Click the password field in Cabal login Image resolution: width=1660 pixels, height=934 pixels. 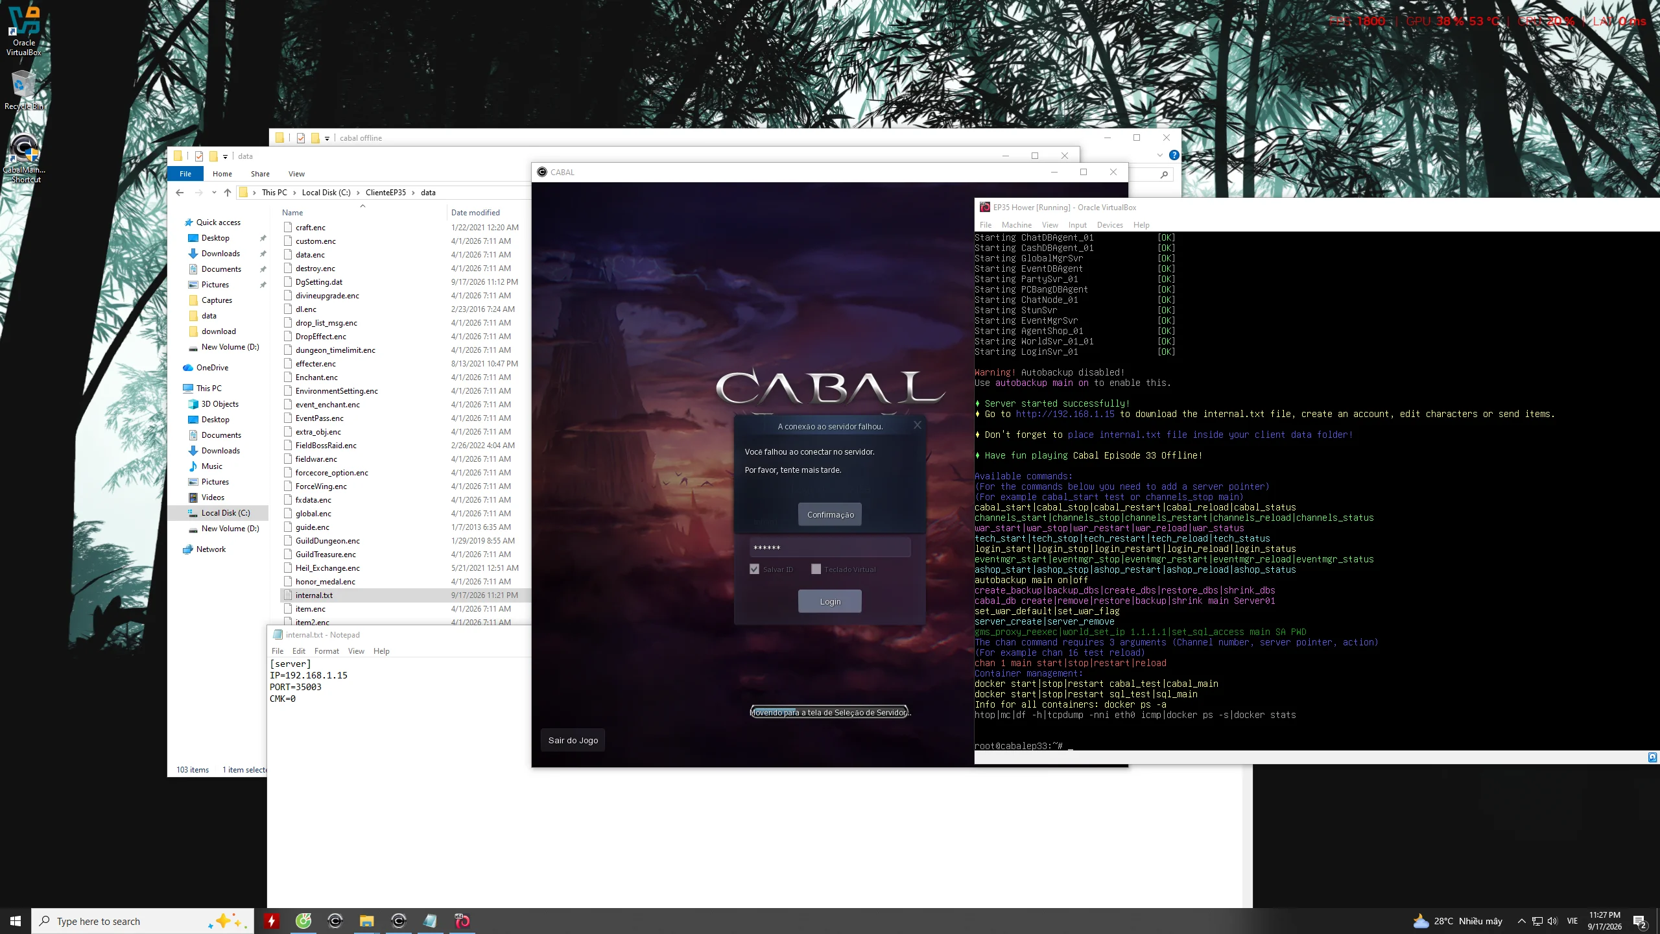point(830,547)
